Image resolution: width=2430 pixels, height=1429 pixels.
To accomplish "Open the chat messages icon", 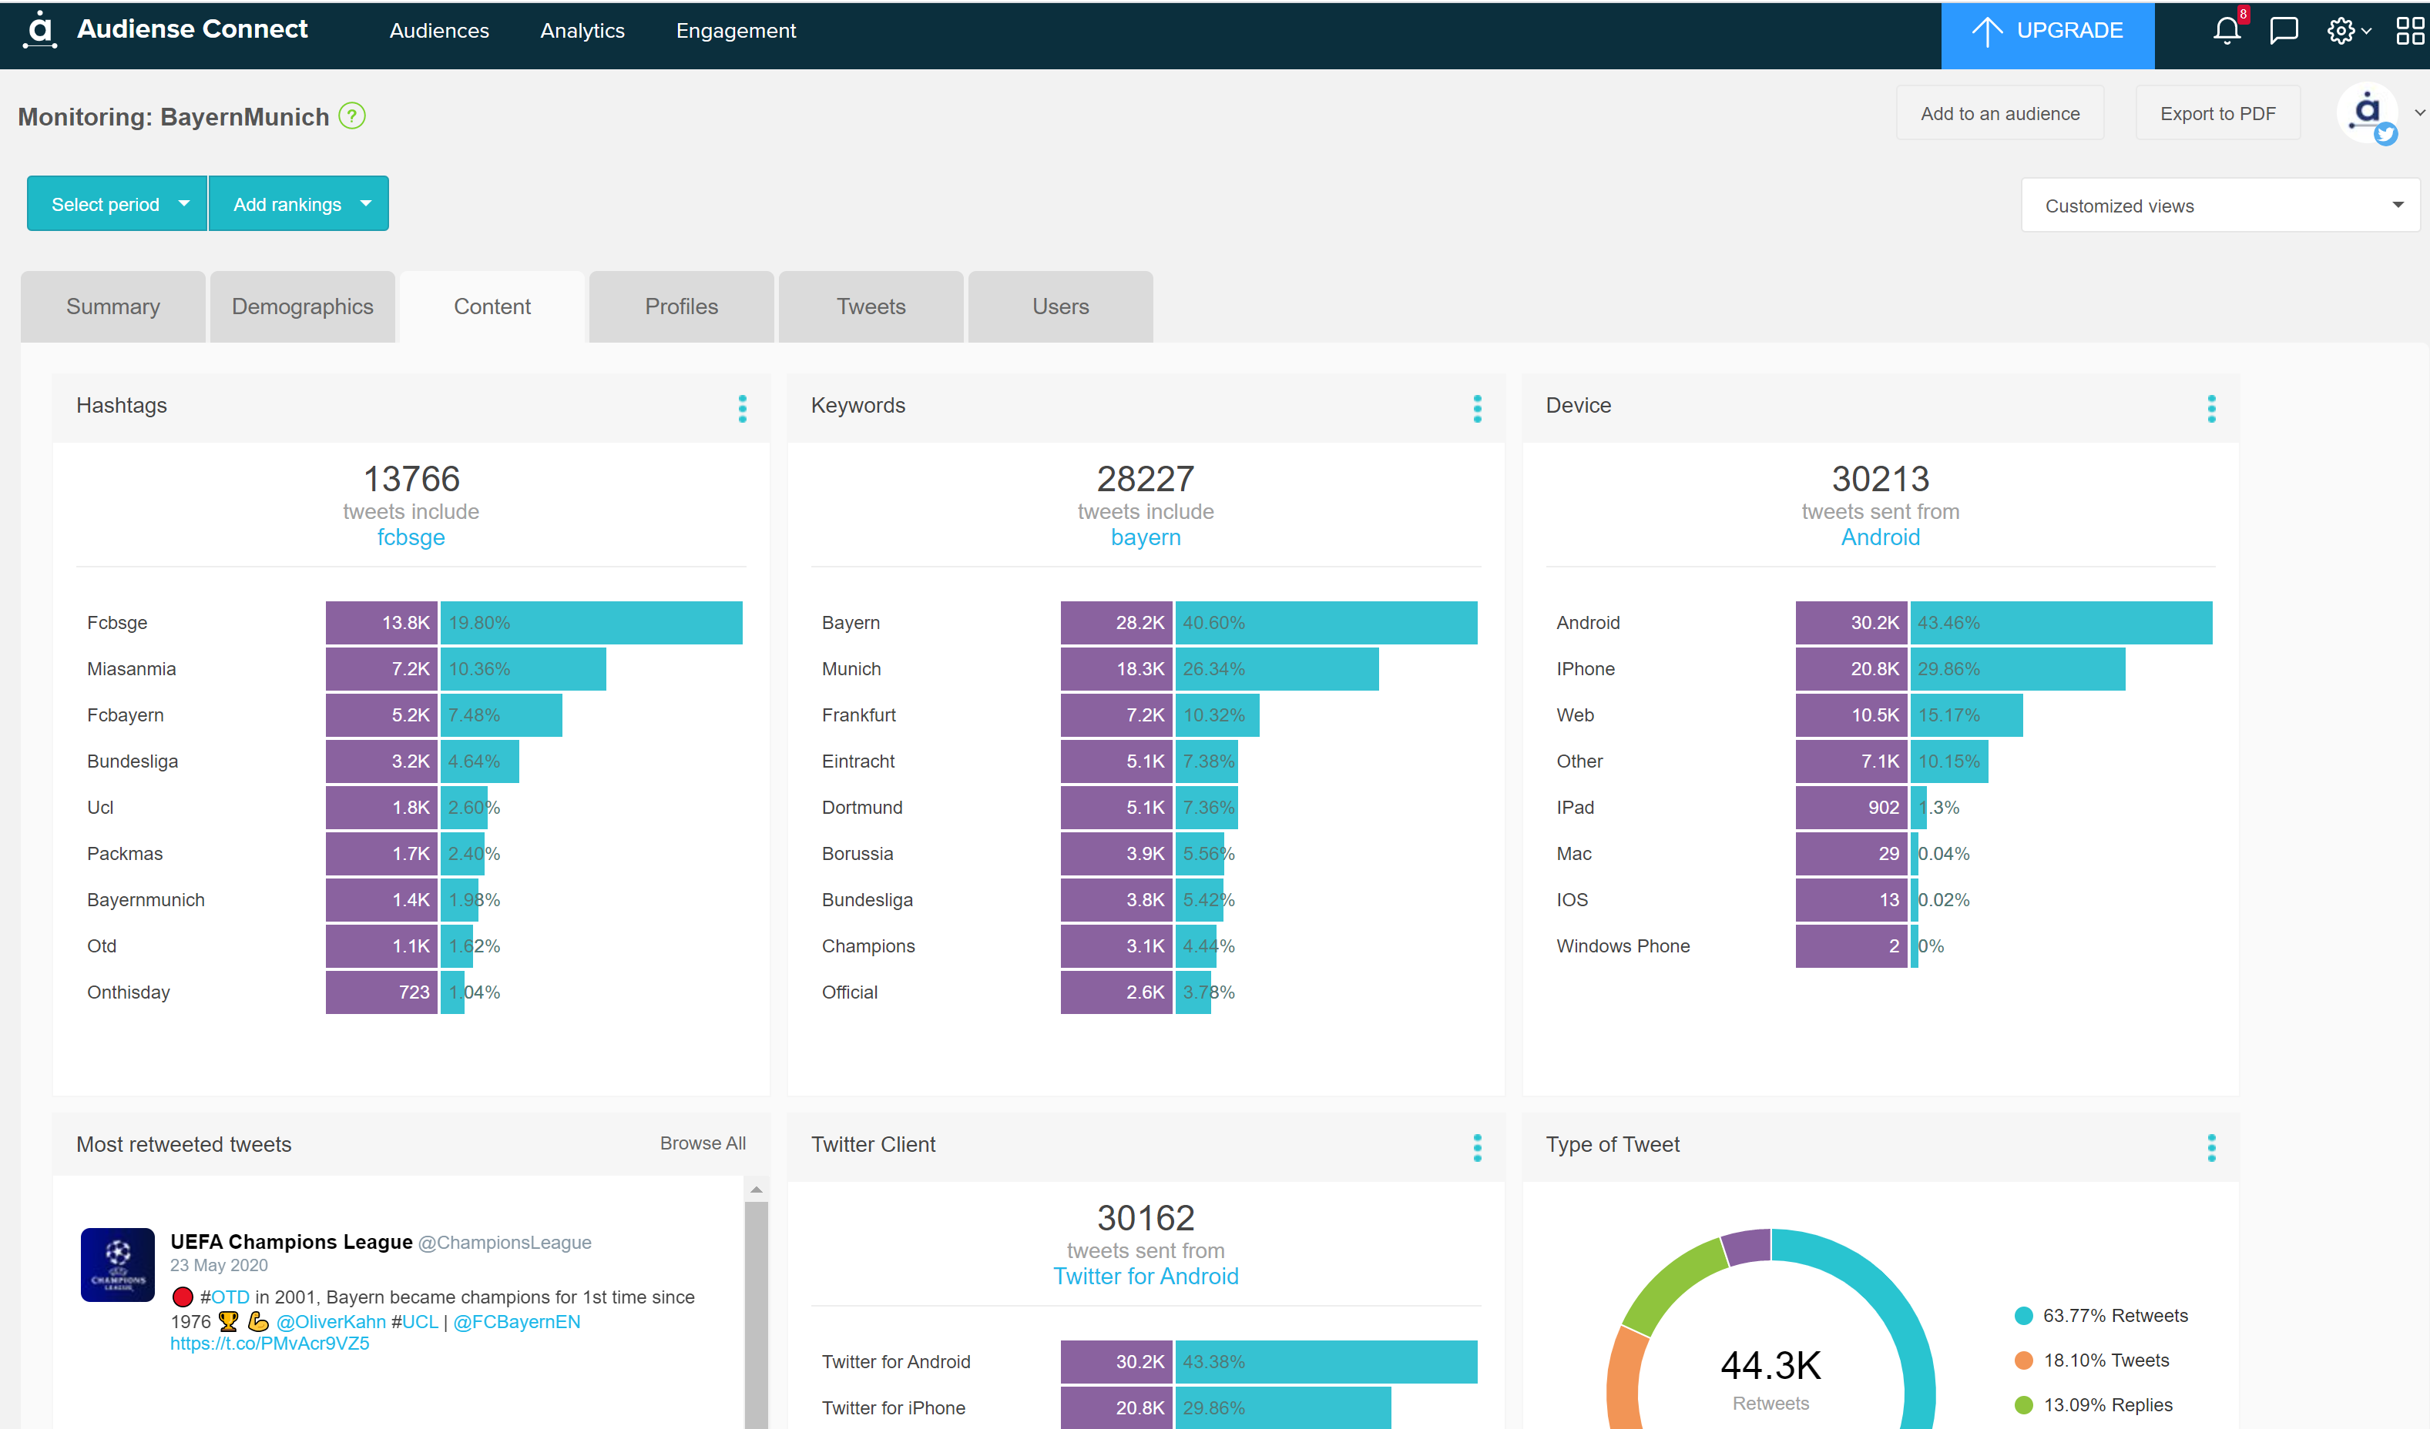I will 2284,30.
